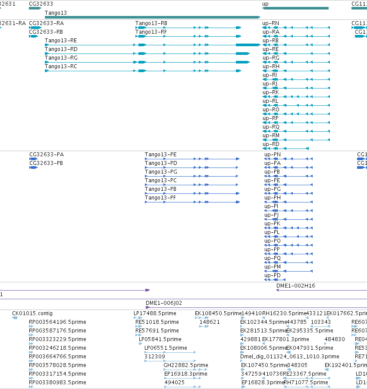Viewport: 367px width, 389px height.
Task: Open protein CG32633-PA
Action: pos(47,155)
